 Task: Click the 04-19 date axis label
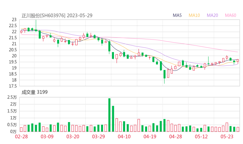150,136
